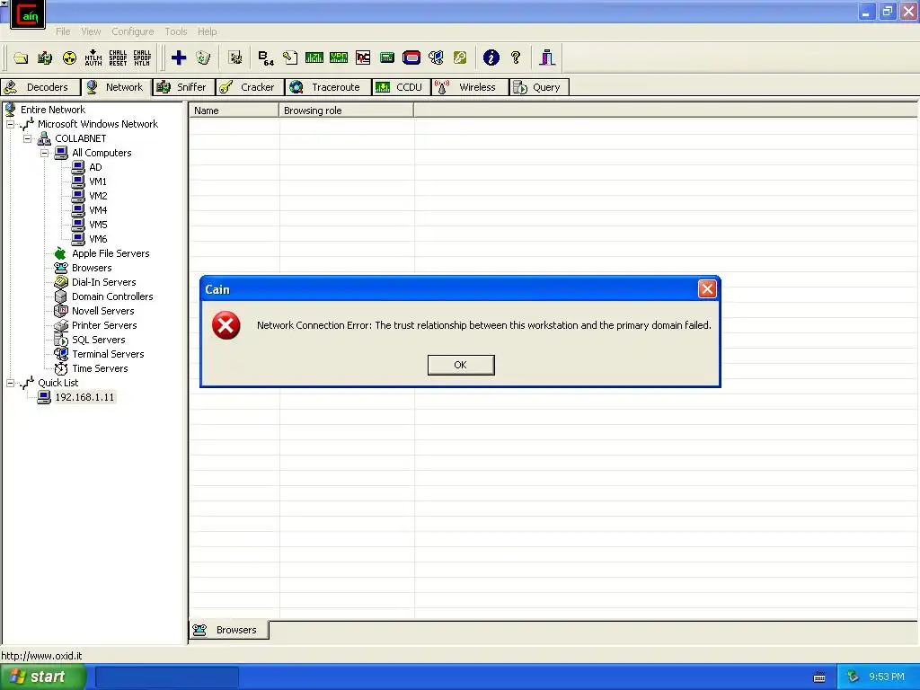920x690 pixels.
Task: Click the taskbar clock showing 9:53 PM
Action: [x=887, y=677]
